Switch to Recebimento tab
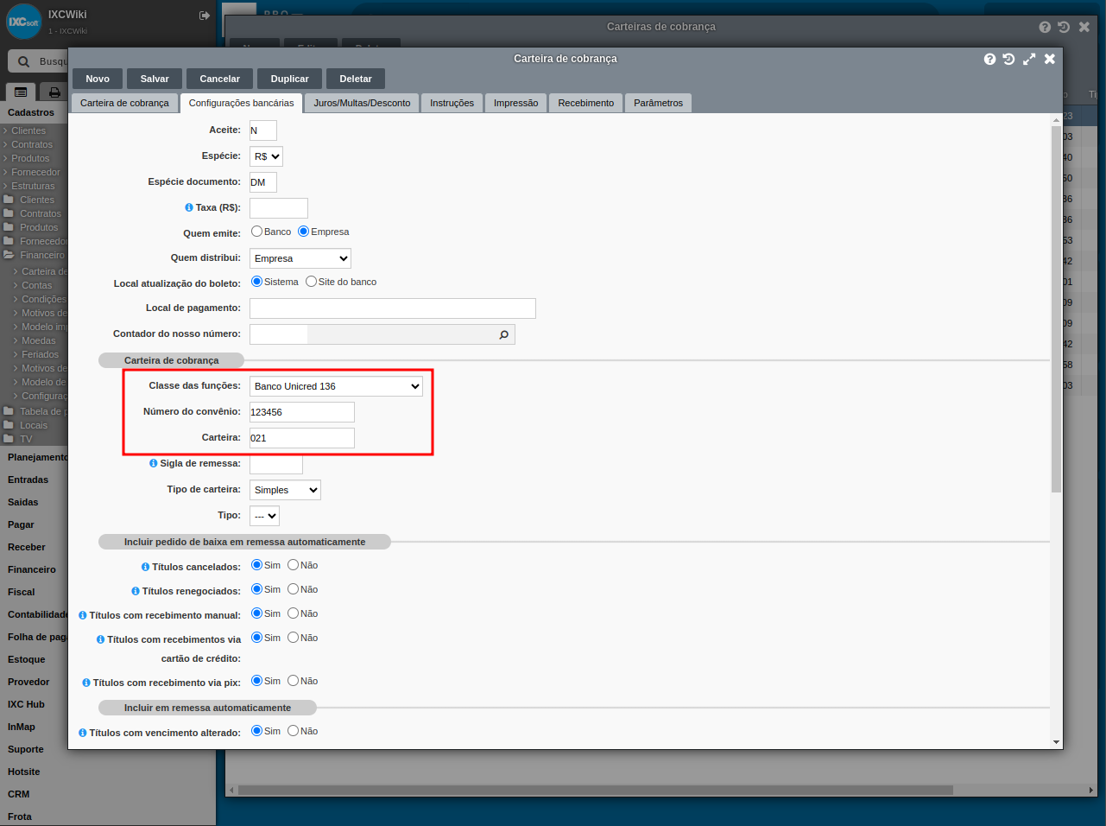 point(585,103)
